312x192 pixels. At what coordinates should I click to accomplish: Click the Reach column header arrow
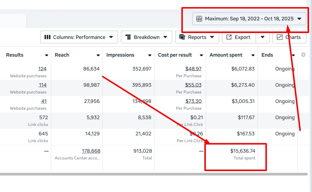tap(98, 55)
